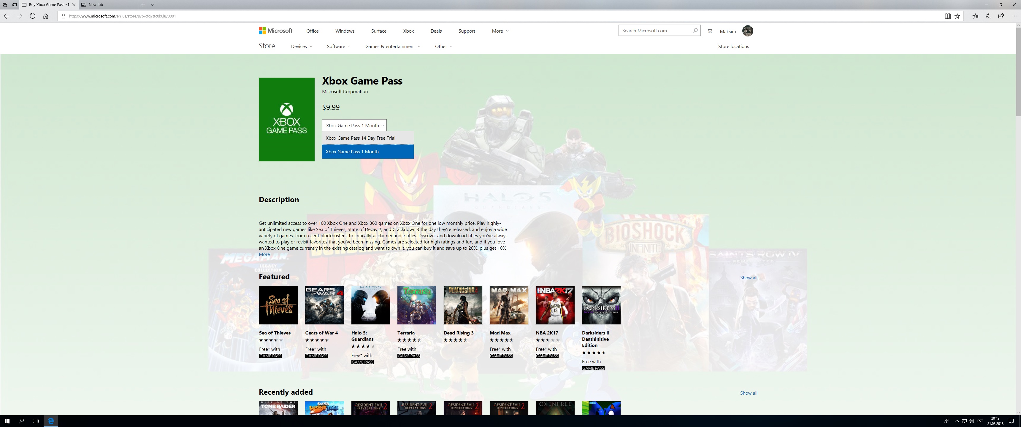Switch to the New tab

96,5
